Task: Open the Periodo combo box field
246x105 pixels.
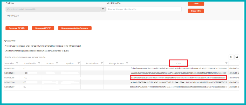Action: 53,9
